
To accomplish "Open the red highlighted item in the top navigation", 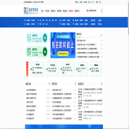I will tap(71, 11).
